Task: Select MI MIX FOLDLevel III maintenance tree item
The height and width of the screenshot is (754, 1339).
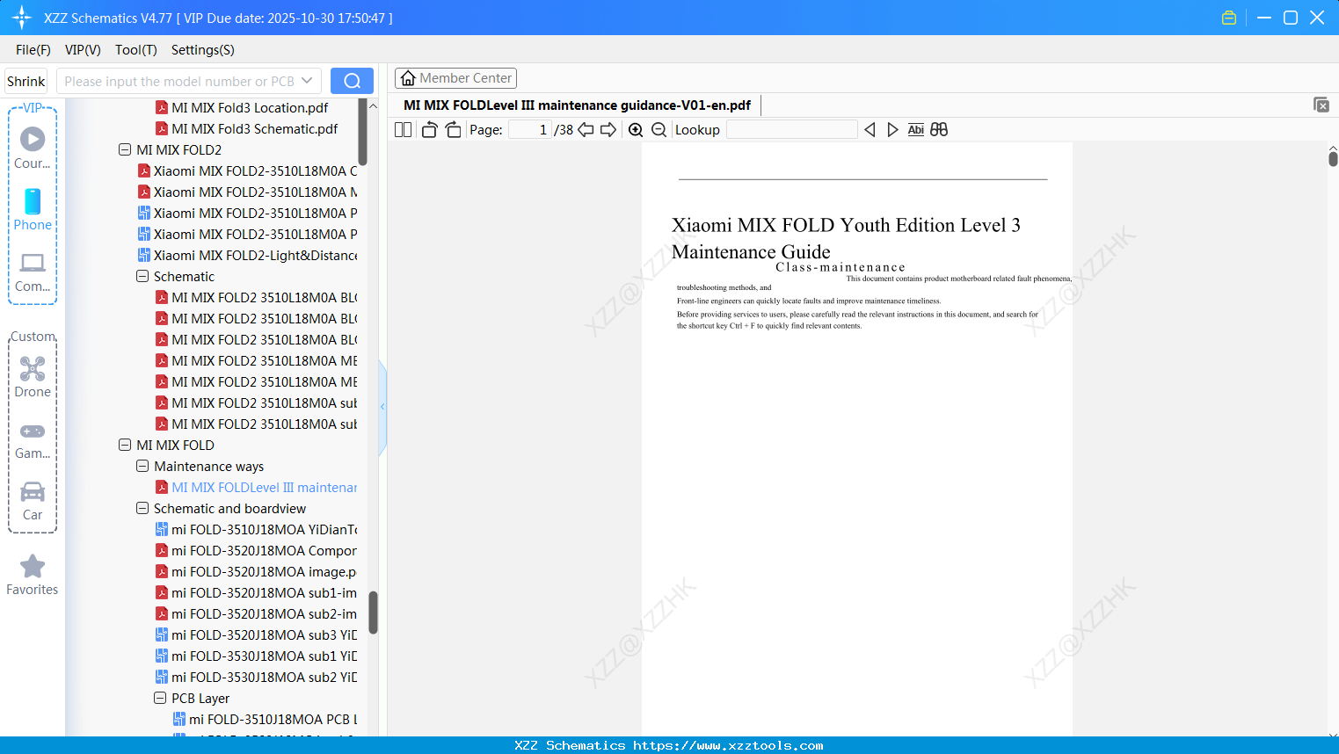Action: 257,488
